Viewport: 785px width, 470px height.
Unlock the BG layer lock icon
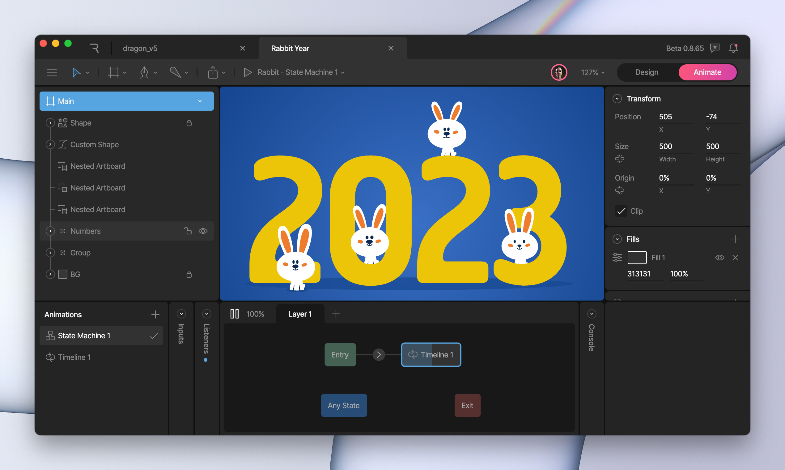tap(189, 274)
